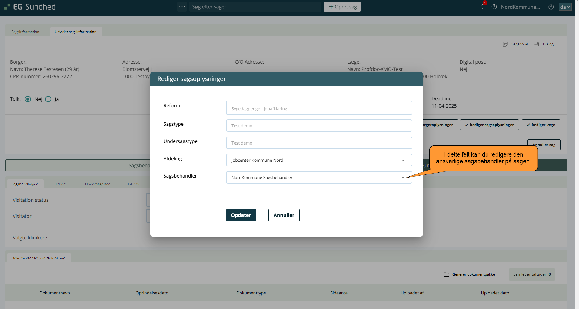This screenshot has width=579, height=309.
Task: Click the Søg efter sager search field
Action: (x=255, y=7)
